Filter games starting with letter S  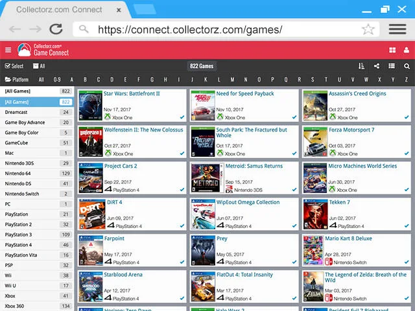tap(313, 80)
